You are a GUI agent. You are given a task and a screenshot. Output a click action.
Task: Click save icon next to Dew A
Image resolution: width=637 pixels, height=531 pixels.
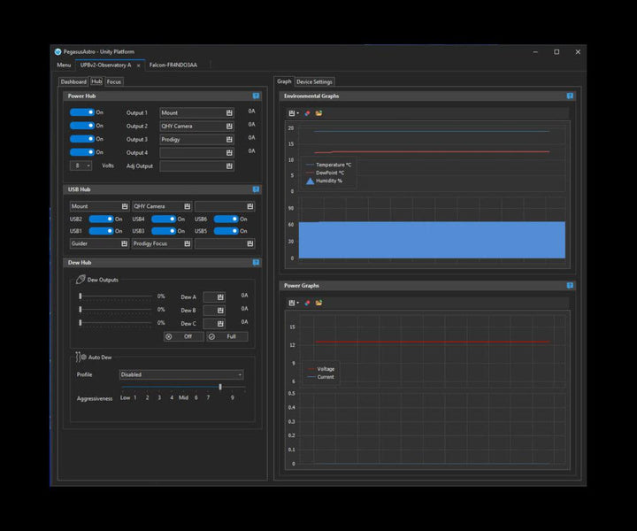point(219,297)
